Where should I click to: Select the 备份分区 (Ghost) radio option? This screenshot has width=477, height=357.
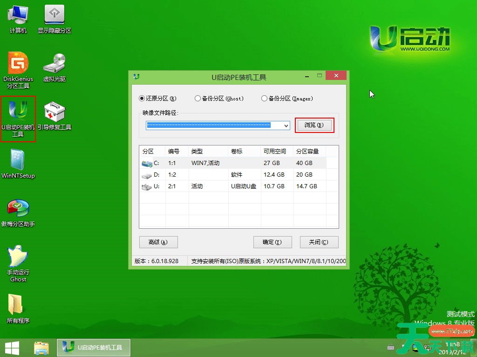point(198,99)
